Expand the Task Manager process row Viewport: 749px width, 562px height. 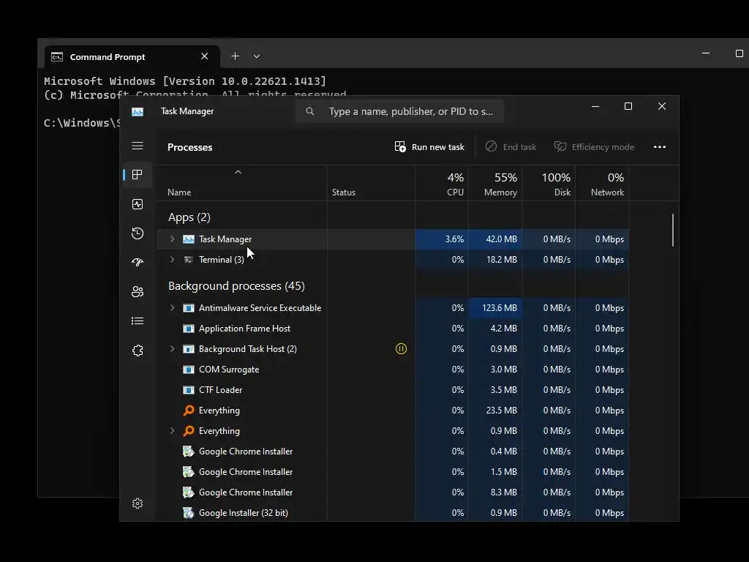click(x=172, y=239)
